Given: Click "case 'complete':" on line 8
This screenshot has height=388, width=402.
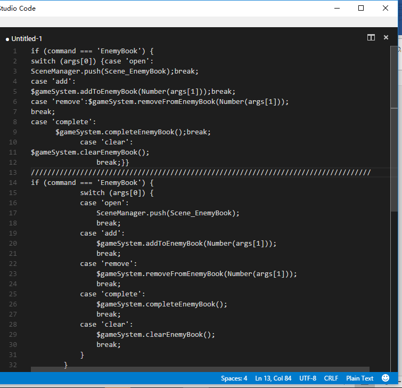Looking at the screenshot, I should click(x=63, y=122).
